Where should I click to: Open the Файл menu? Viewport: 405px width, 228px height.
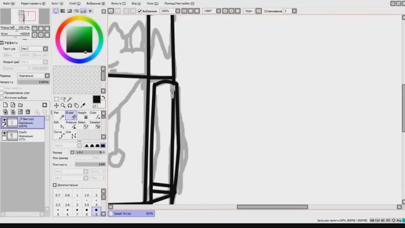click(8, 4)
